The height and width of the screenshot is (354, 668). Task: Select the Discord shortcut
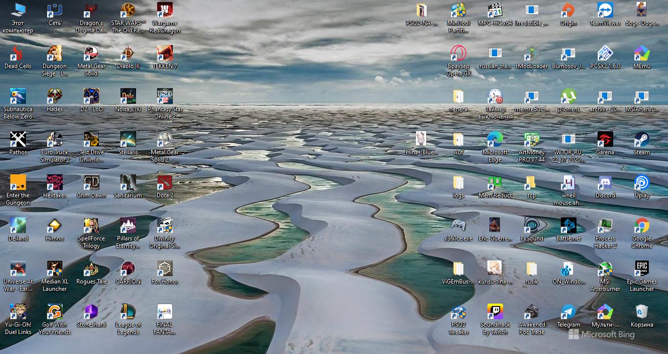point(605,187)
